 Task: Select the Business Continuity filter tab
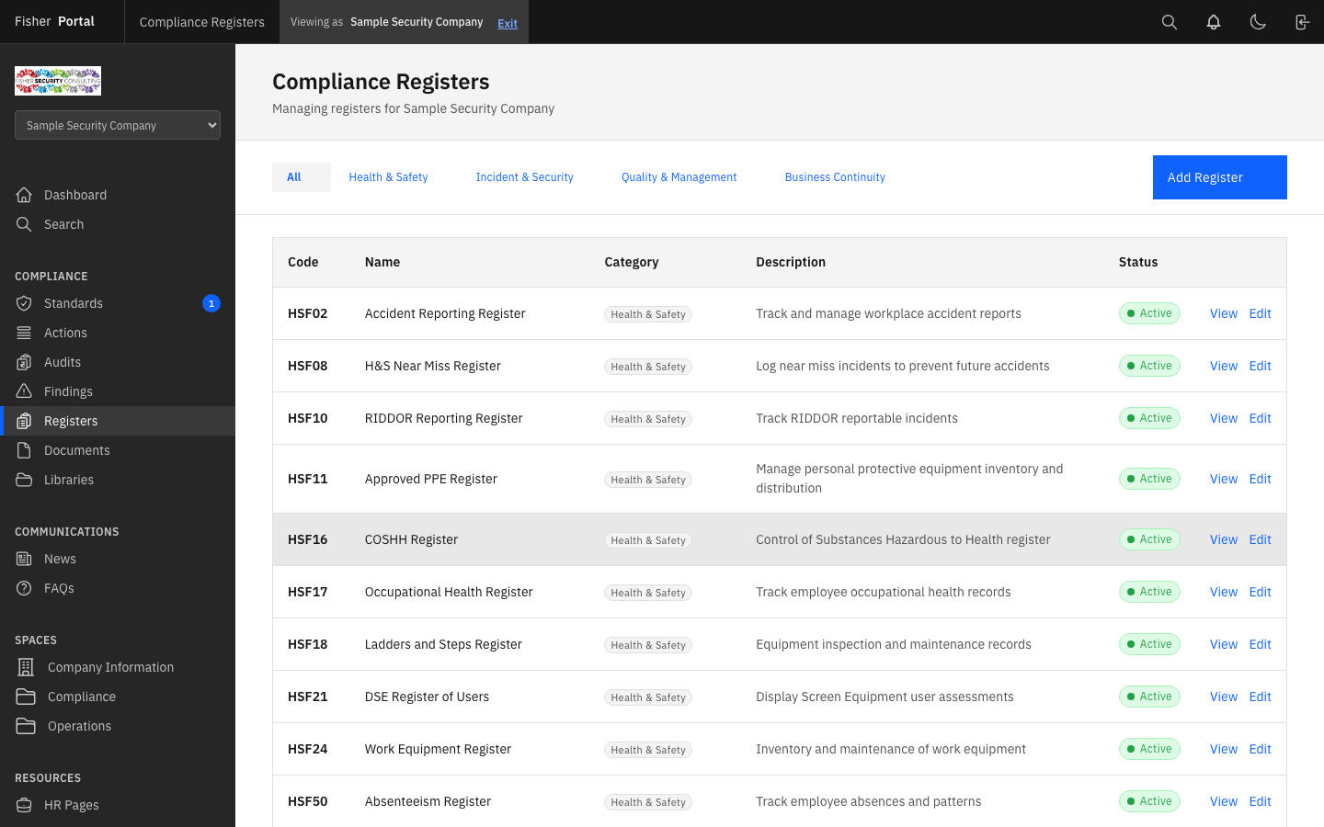(x=835, y=176)
